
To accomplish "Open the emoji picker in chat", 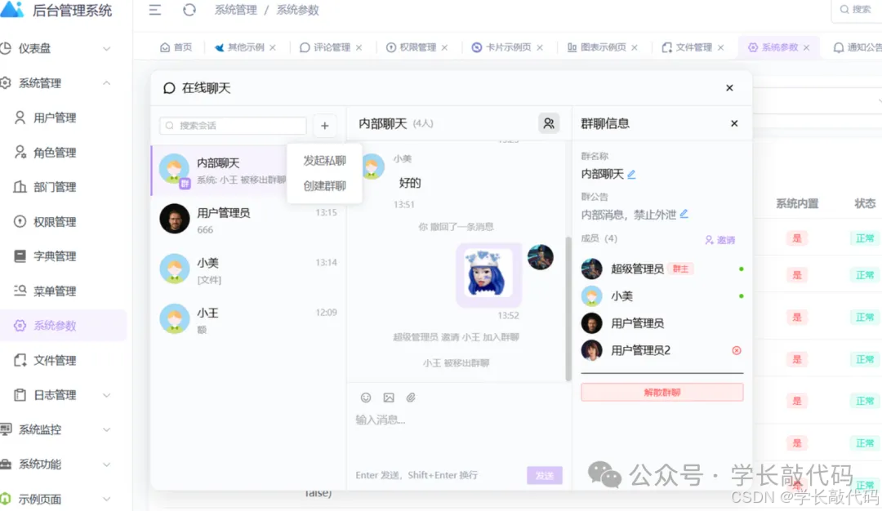I will tap(366, 398).
